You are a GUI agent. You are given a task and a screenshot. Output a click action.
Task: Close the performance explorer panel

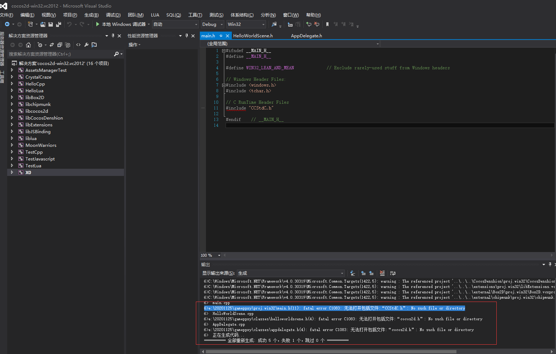coord(193,36)
